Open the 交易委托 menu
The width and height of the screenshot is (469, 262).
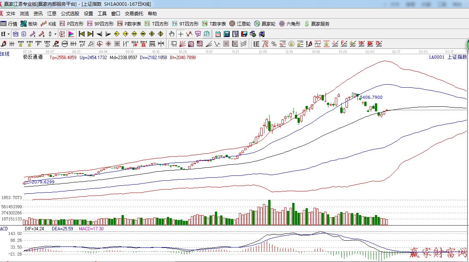pyautogui.click(x=134, y=14)
